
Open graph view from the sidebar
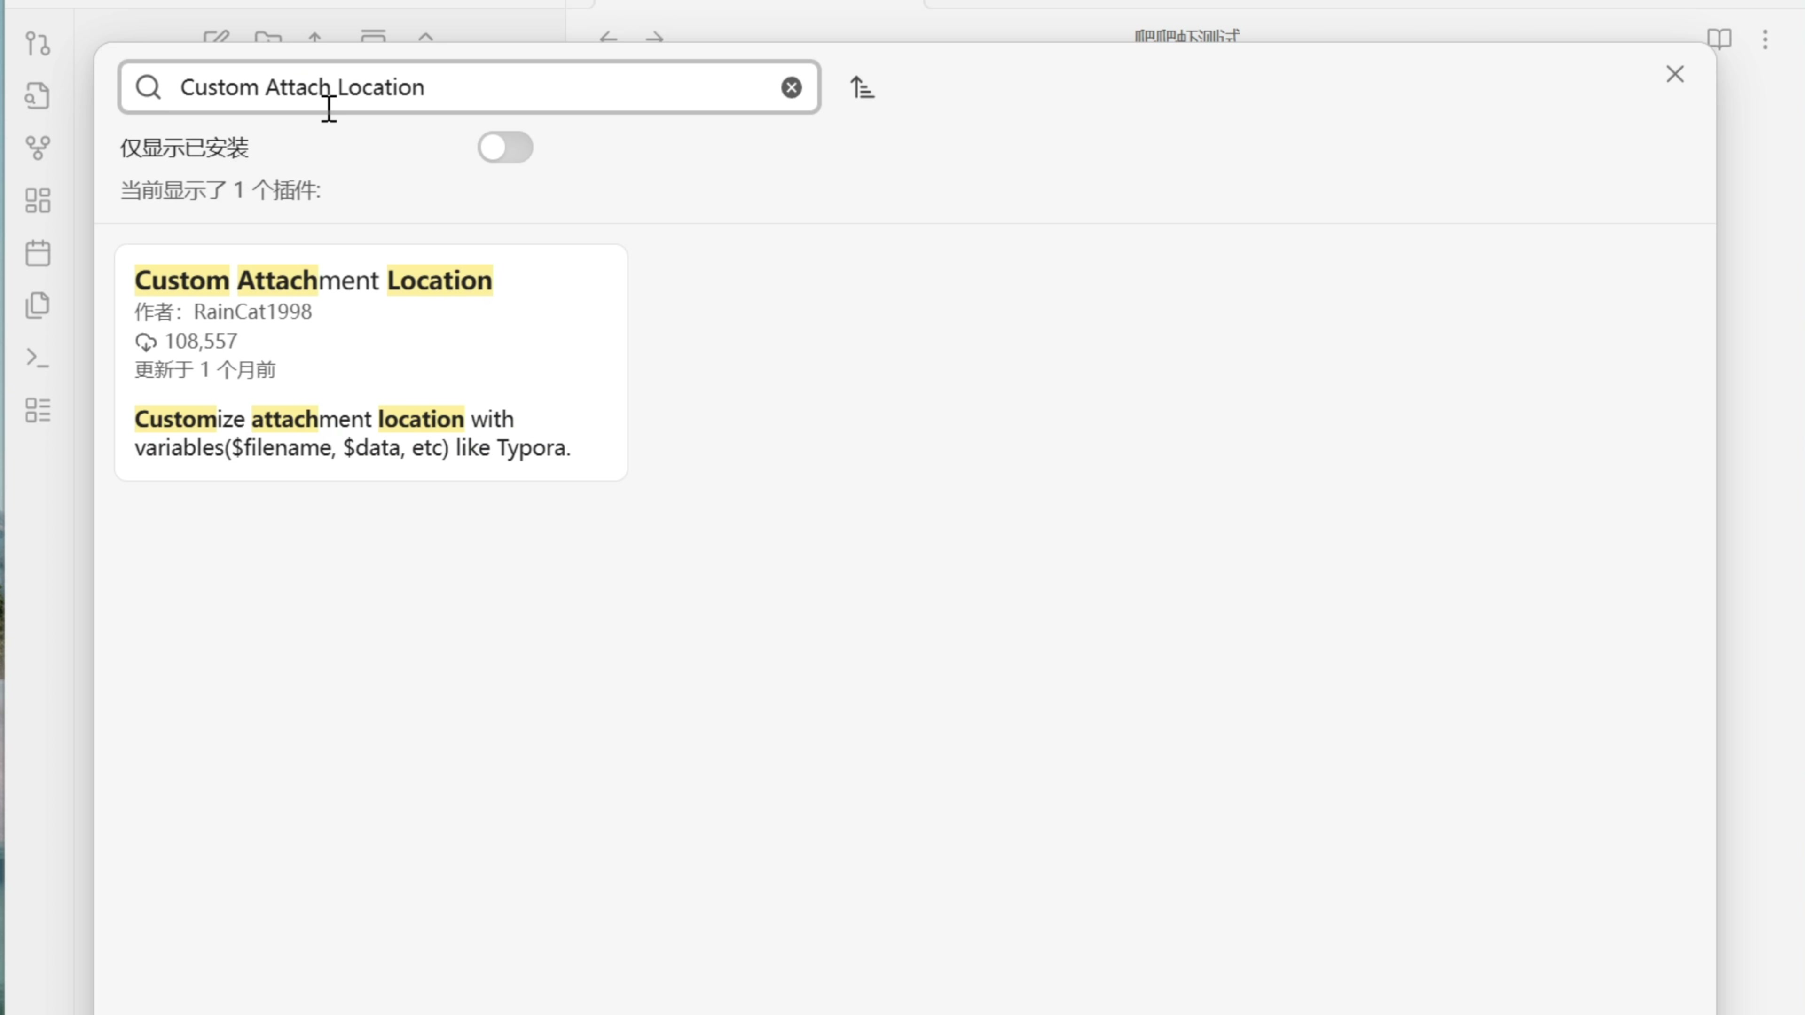(x=38, y=148)
